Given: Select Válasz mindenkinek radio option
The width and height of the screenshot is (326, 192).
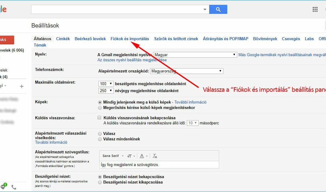Looking at the screenshot, I should (x=100, y=139).
